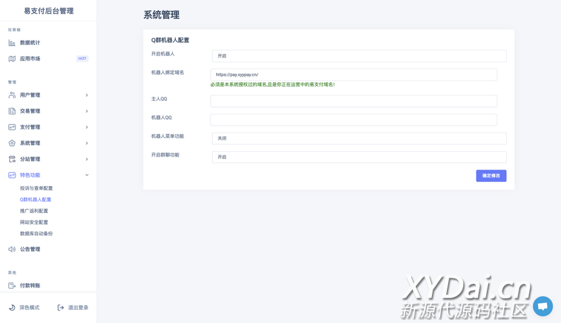Click the 公告管理 speaker icon
This screenshot has height=323, width=561.
point(12,249)
